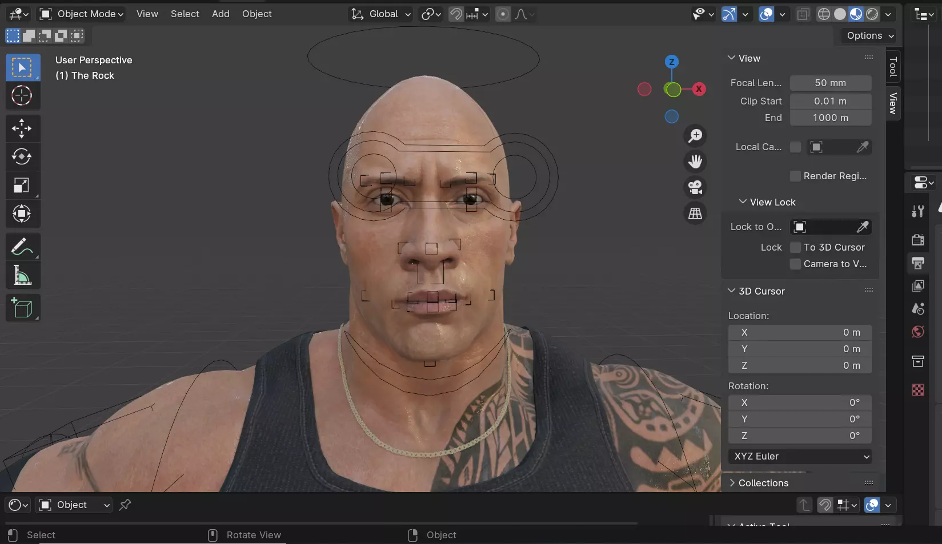
Task: Collapse the View Lock subsection
Action: click(767, 202)
